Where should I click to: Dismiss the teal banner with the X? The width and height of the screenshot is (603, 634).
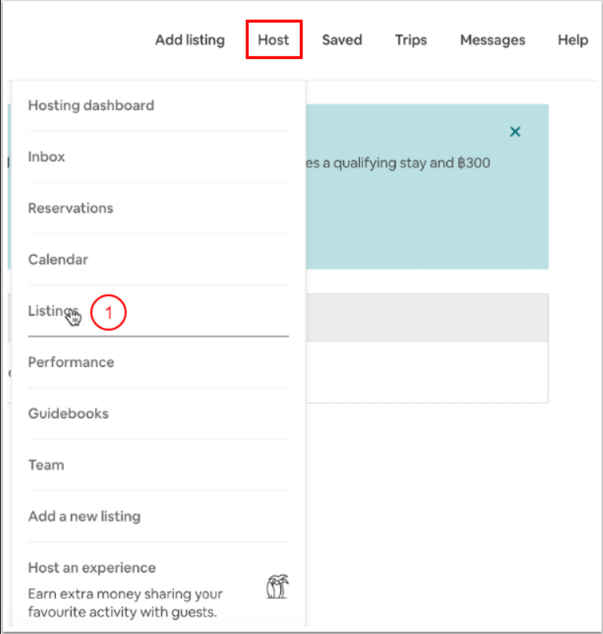click(515, 132)
